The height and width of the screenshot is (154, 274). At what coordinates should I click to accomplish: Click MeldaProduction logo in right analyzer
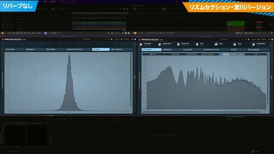click(x=140, y=40)
